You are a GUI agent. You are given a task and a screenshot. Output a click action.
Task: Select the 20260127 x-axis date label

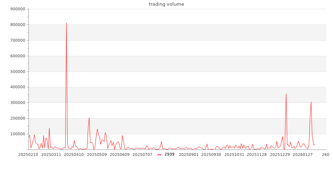click(303, 155)
